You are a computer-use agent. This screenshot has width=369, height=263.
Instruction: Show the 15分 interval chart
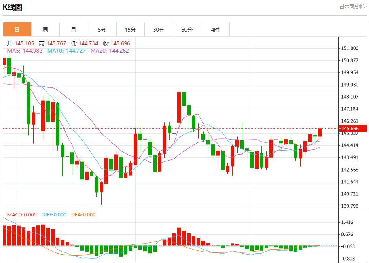coord(130,30)
